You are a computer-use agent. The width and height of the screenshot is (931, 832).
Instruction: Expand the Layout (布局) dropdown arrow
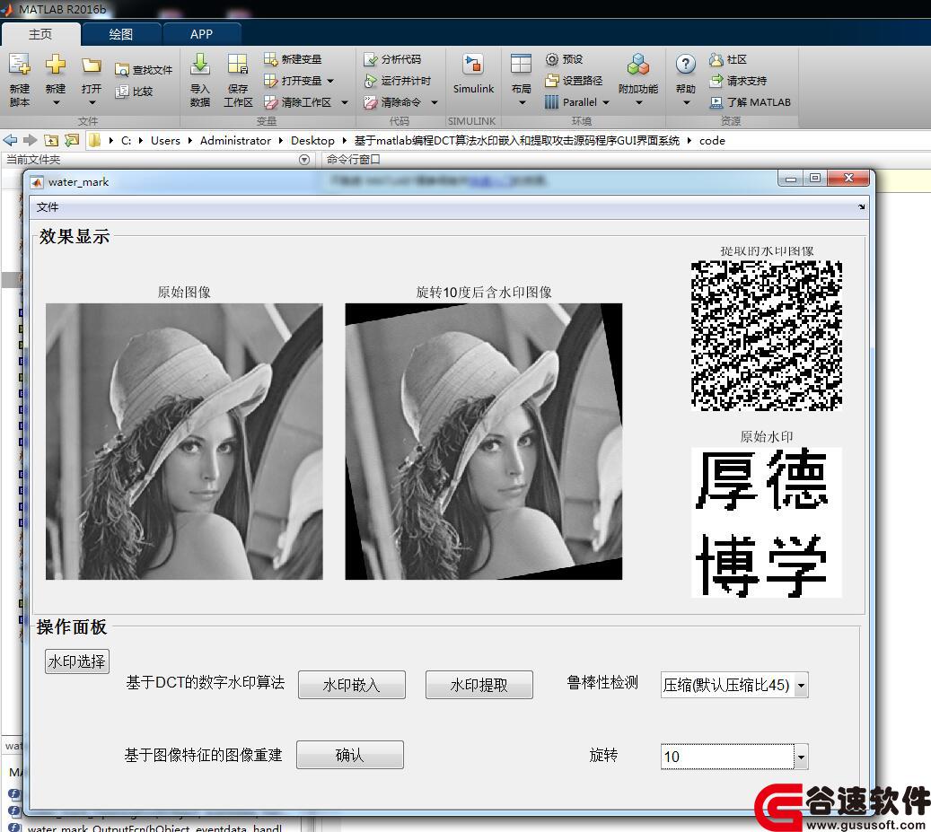[522, 102]
